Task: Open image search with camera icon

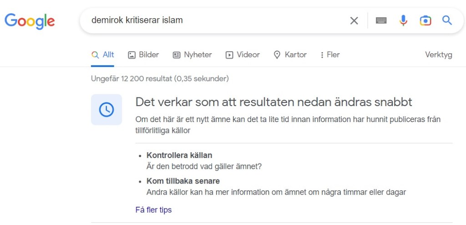Action: (425, 20)
